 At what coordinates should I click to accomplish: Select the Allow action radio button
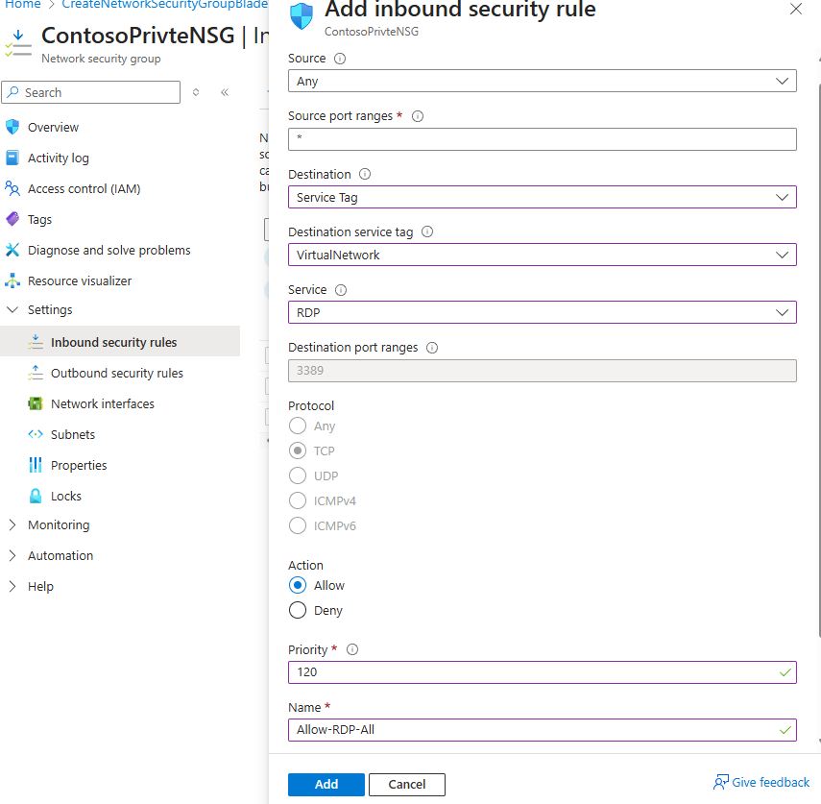coord(298,585)
